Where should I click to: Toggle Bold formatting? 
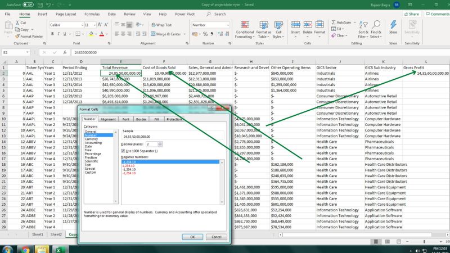(52, 34)
